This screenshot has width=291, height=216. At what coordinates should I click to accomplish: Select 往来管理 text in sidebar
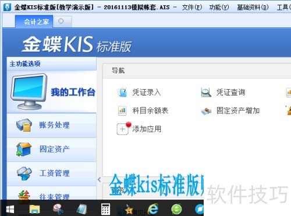click(55, 196)
